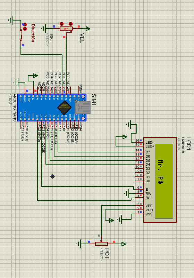Screen dimensions: 194x278
Task: Click the right-arrow button above the 86% potentiometer
Action: (70, 24)
